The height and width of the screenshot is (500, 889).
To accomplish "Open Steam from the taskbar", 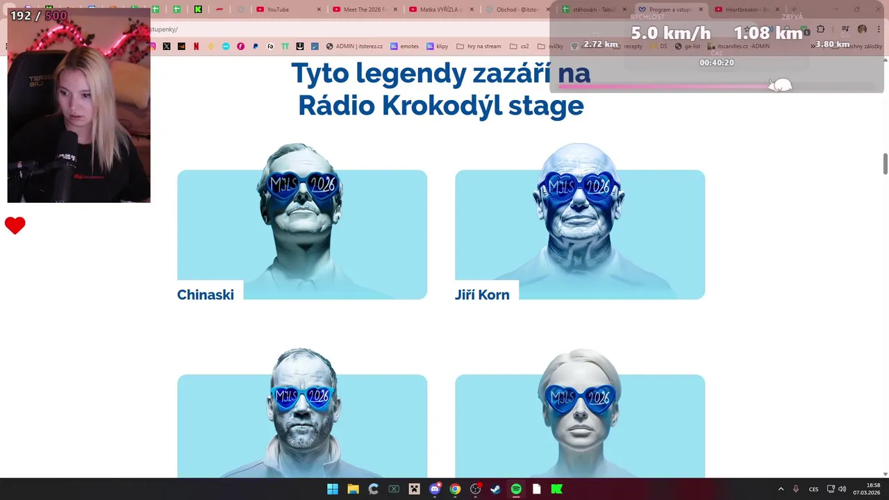I will (x=496, y=489).
